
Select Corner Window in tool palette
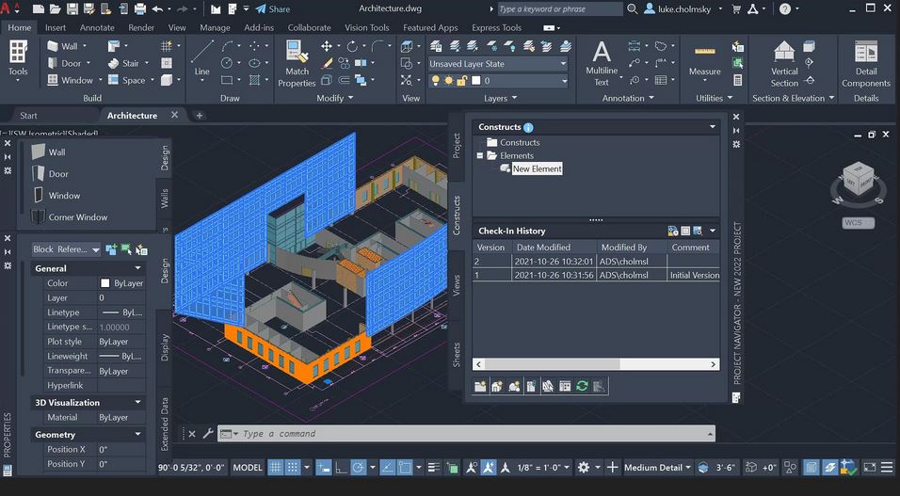coord(71,217)
